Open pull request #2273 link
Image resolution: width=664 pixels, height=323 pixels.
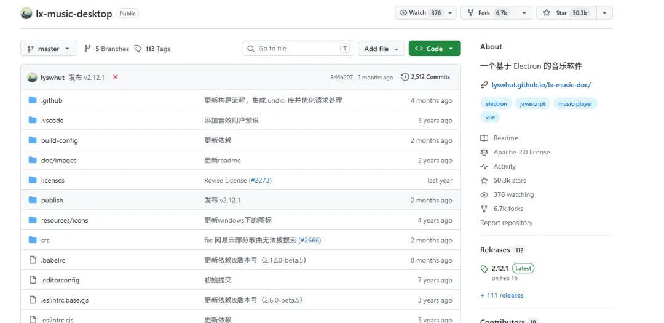[259, 180]
